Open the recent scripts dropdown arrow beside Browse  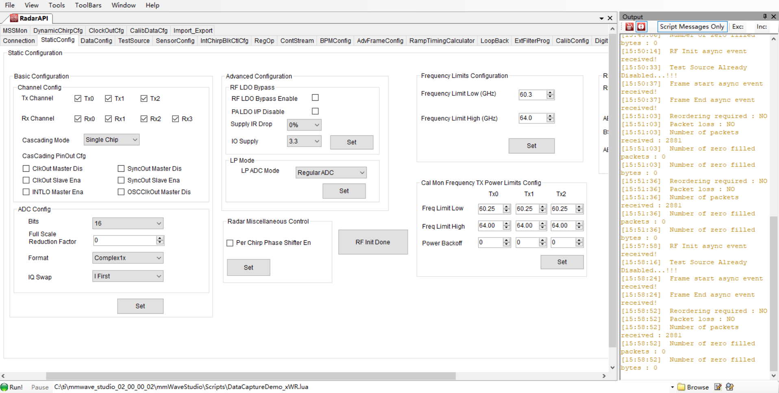(672, 387)
